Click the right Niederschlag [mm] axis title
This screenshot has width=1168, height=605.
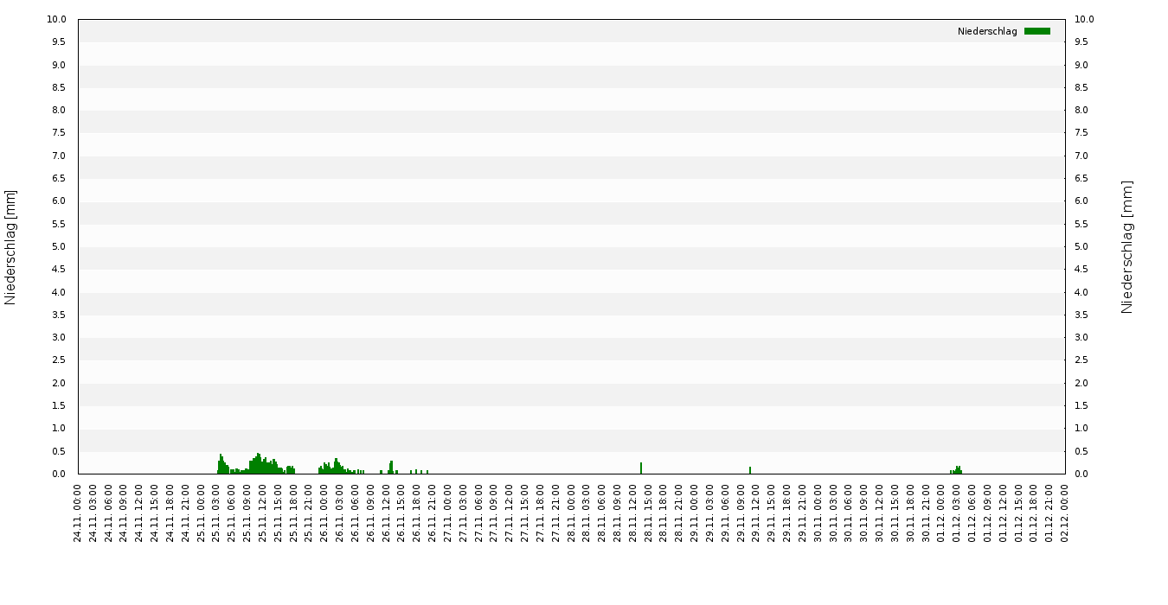(1126, 247)
